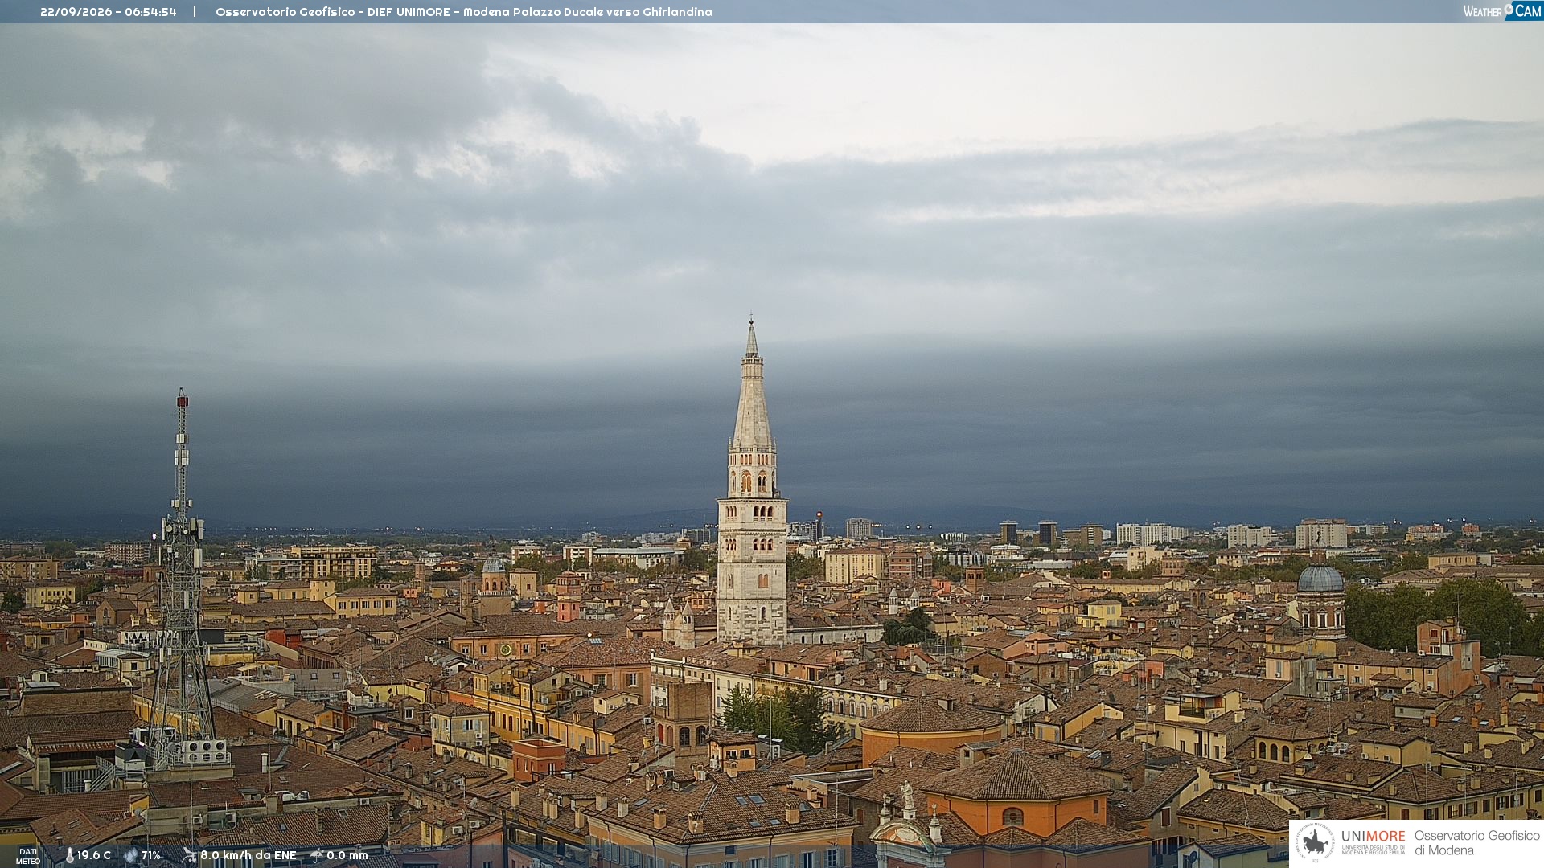Screen dimensions: 1544x868
Task: Click the rainfall umbrella icon
Action: pyautogui.click(x=317, y=855)
